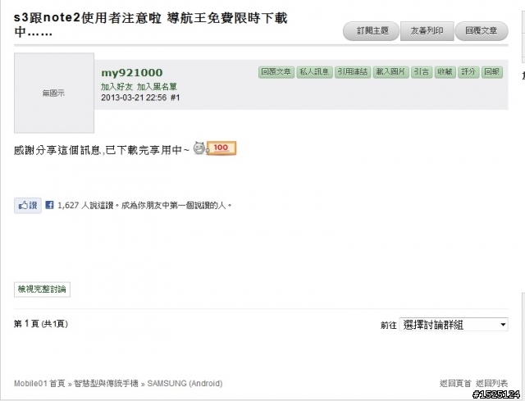The width and height of the screenshot is (525, 401).
Task: Click 加入黑名單 to blacklist user
Action: pyautogui.click(x=157, y=87)
